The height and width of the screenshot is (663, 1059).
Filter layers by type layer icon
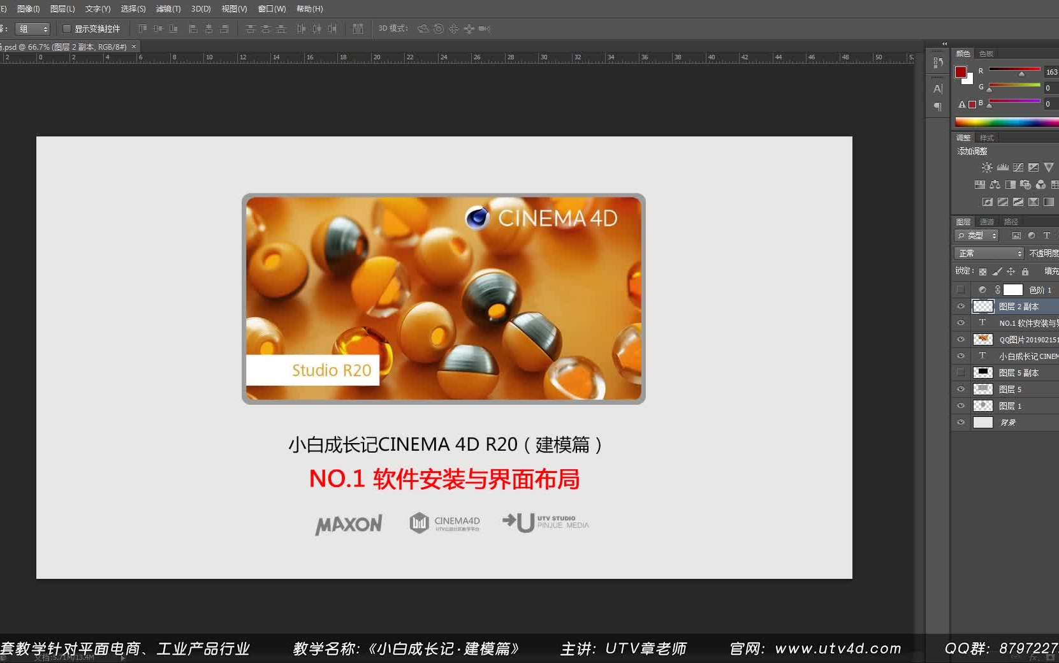click(1047, 236)
